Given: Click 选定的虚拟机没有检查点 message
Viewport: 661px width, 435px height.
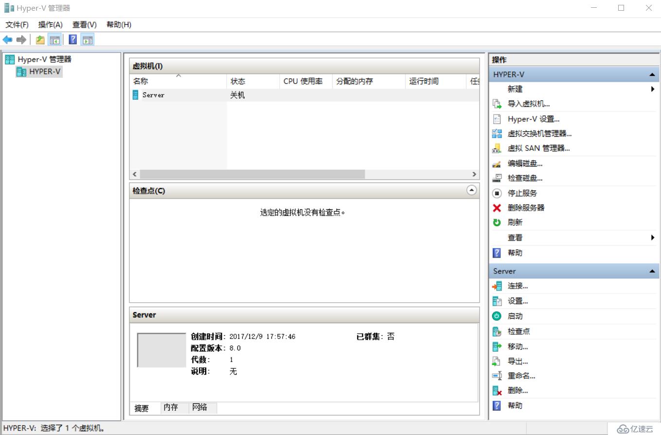Looking at the screenshot, I should [x=303, y=213].
